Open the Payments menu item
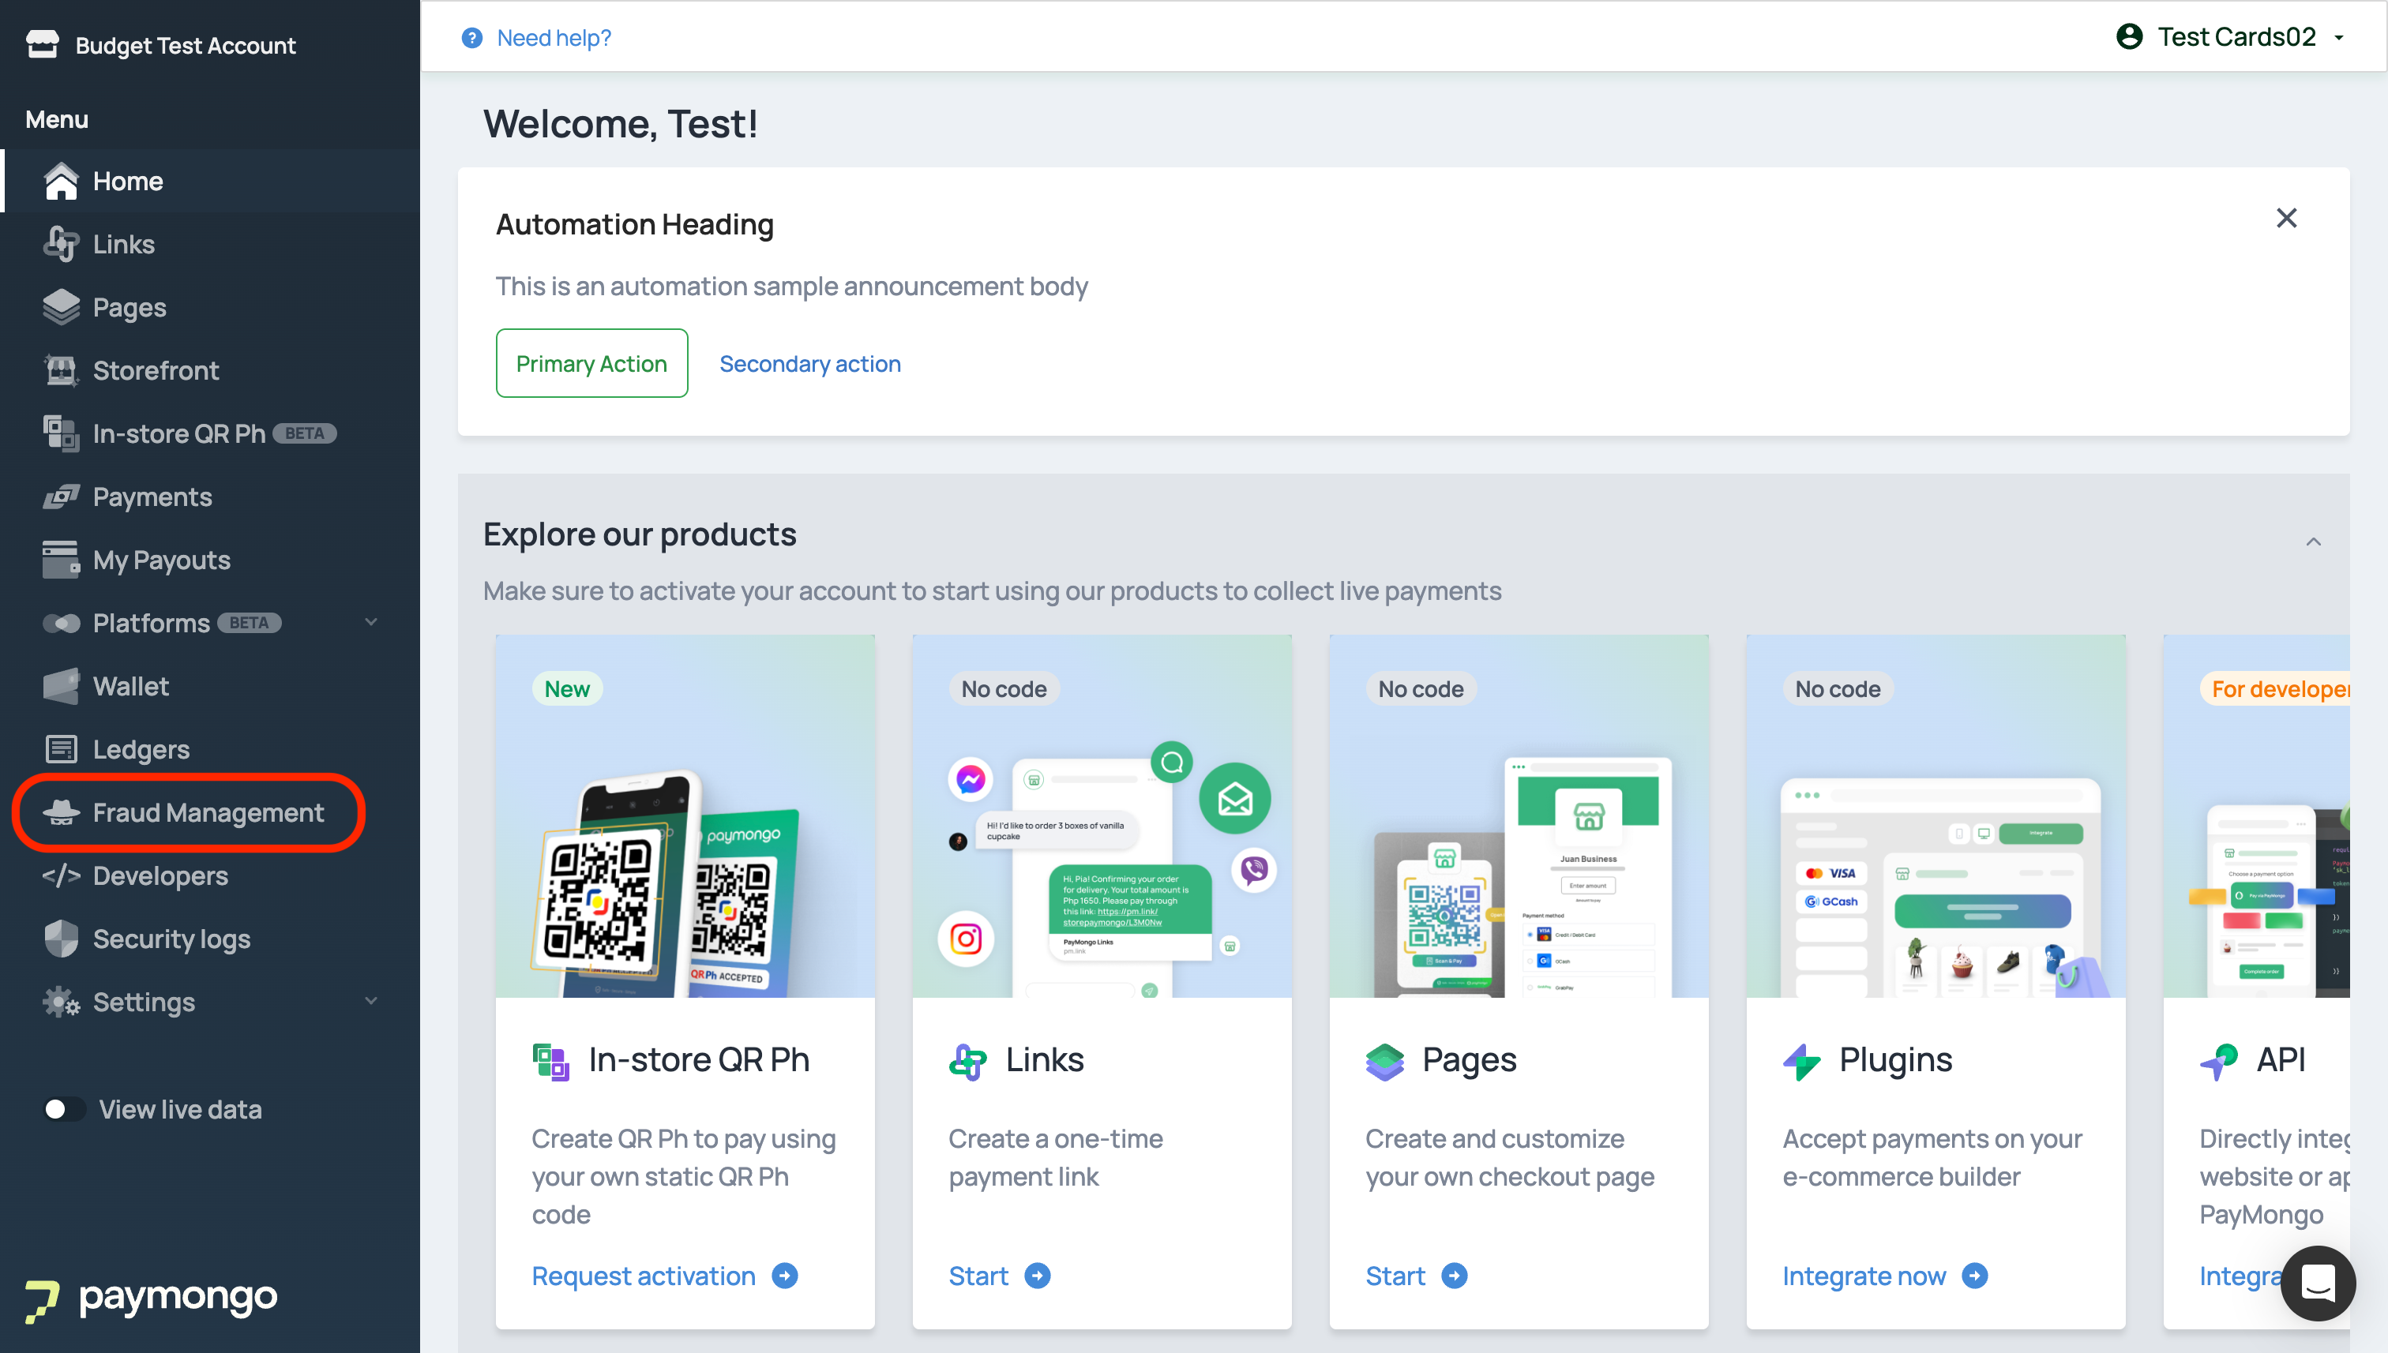Image resolution: width=2388 pixels, height=1353 pixels. click(x=152, y=497)
